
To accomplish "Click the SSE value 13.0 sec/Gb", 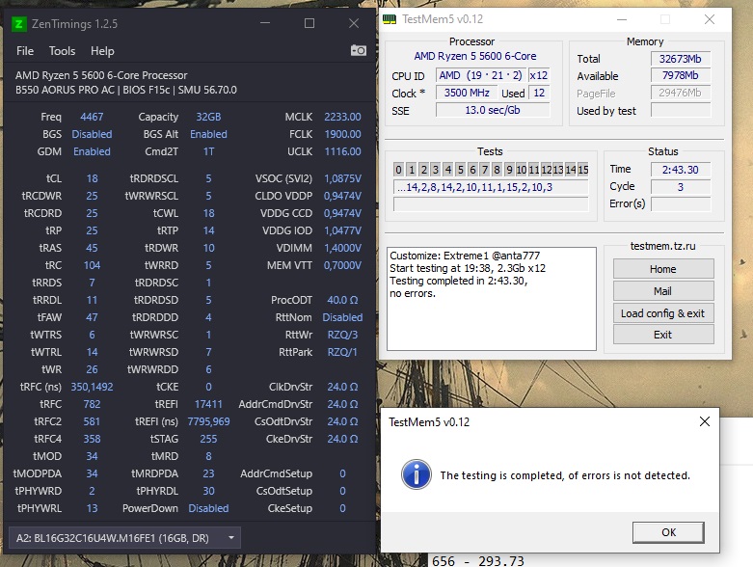I will pyautogui.click(x=493, y=110).
